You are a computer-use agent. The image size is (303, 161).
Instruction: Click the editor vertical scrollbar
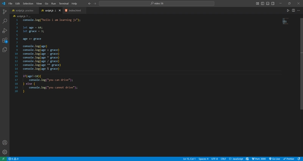click(301, 64)
